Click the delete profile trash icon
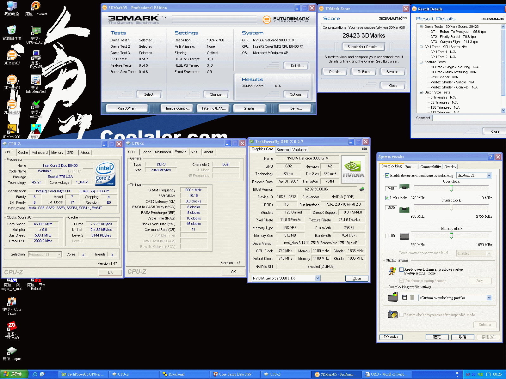This screenshot has height=379, width=506. (x=412, y=297)
